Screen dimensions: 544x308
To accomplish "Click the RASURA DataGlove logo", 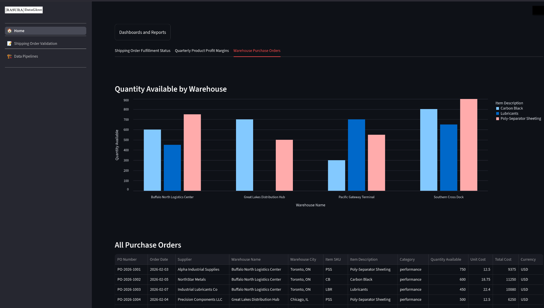I will (24, 10).
